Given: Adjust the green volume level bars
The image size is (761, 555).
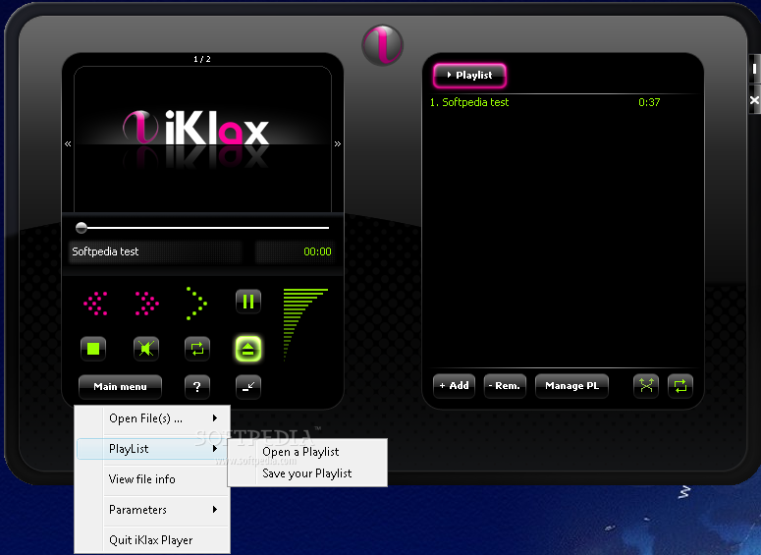Looking at the screenshot, I should pos(305,324).
